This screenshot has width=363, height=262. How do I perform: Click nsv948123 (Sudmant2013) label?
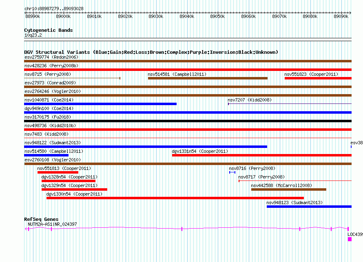point(294,203)
